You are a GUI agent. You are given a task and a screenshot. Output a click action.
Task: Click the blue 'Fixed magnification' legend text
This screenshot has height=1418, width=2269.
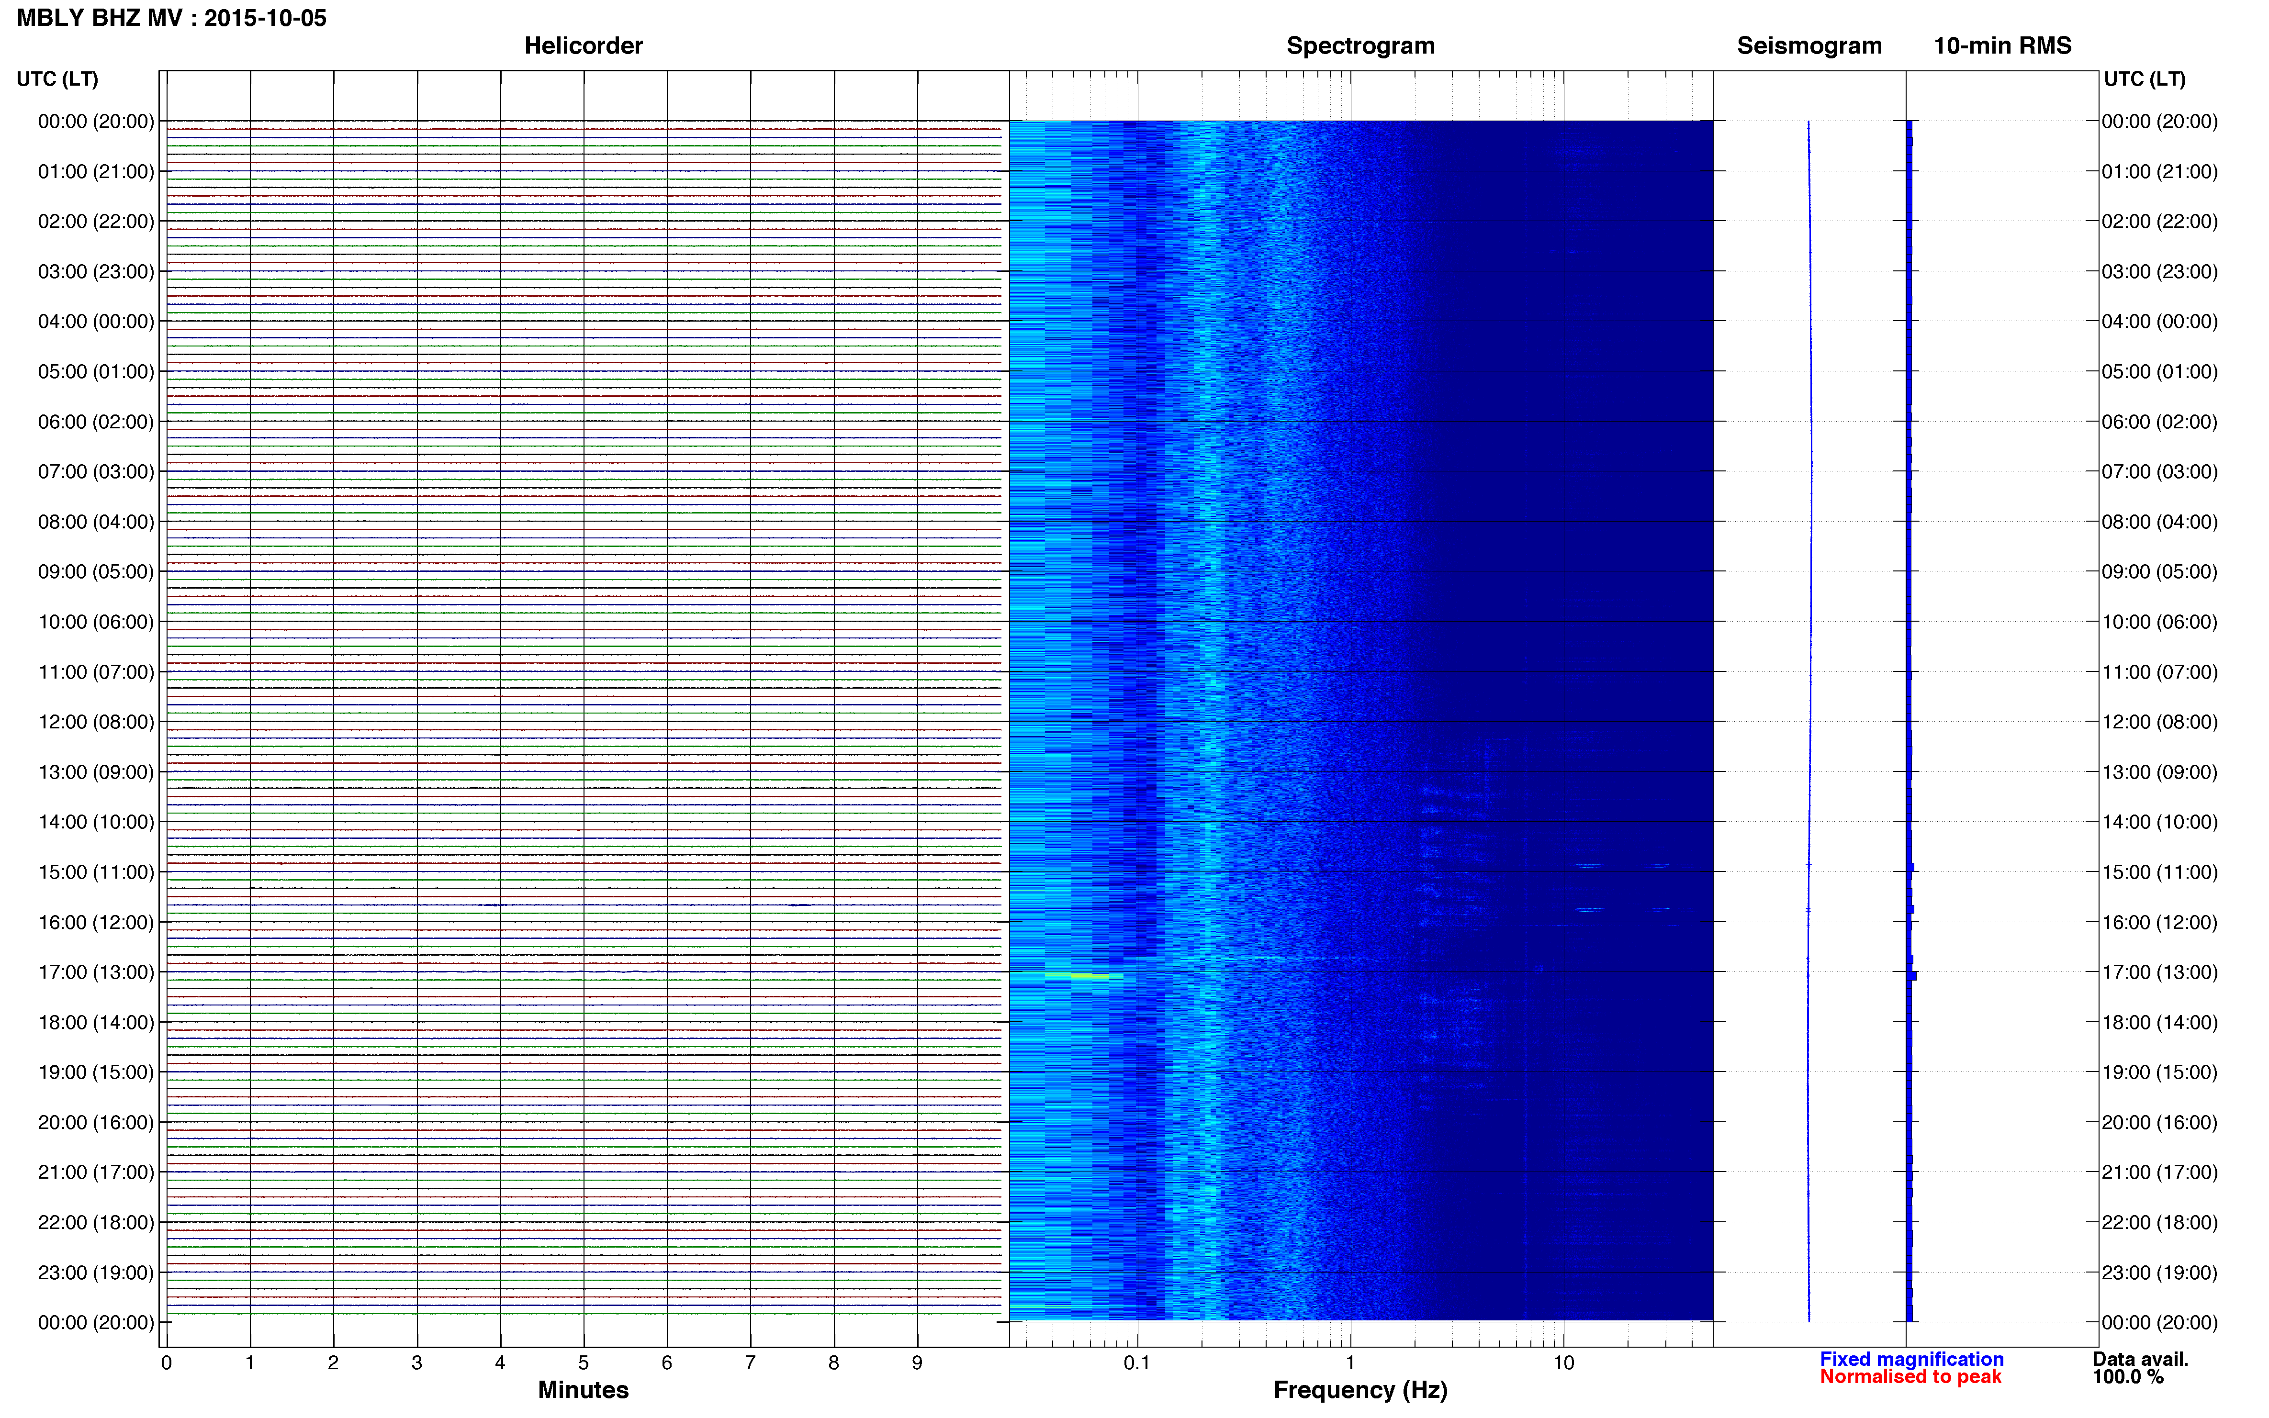point(1911,1359)
